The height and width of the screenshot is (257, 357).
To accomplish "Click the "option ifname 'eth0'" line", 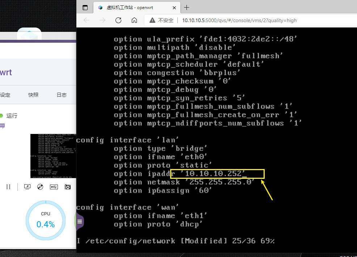I will (x=160, y=157).
